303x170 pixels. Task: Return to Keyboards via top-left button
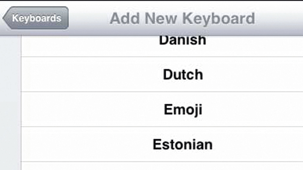point(36,18)
